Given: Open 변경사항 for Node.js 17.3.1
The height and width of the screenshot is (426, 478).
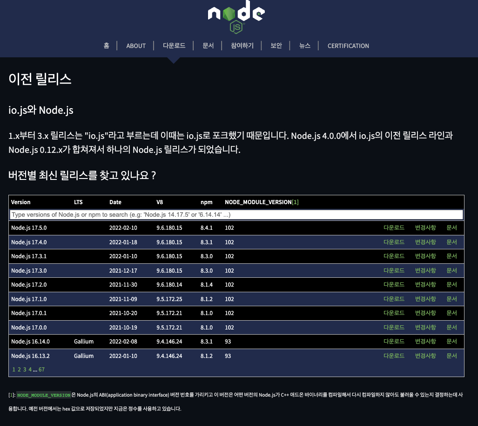Looking at the screenshot, I should 425,256.
